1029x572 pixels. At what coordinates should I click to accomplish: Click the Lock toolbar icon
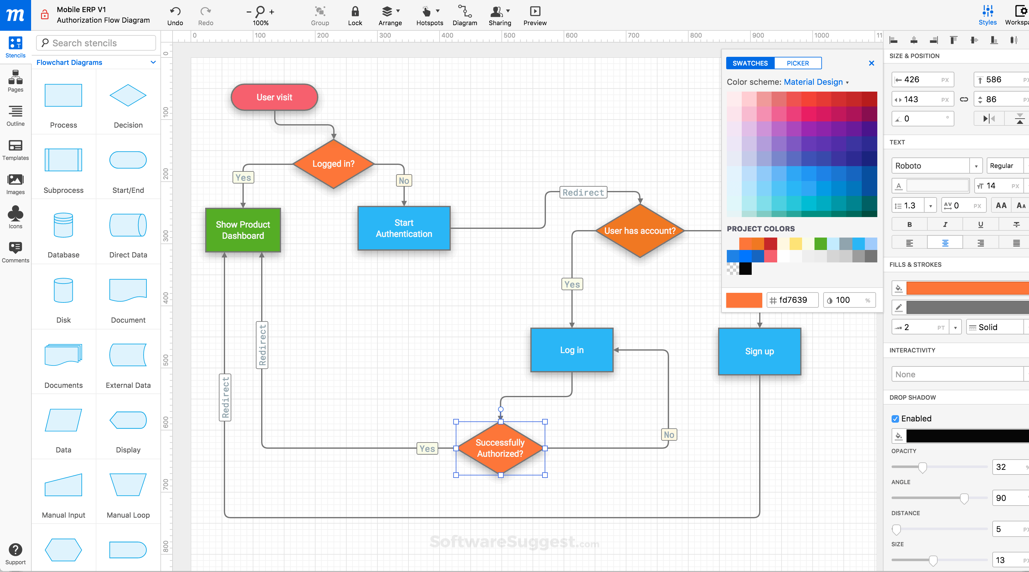click(355, 11)
